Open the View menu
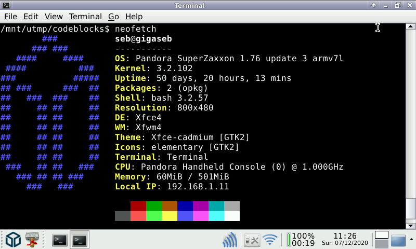The height and width of the screenshot is (249, 416). (x=54, y=17)
